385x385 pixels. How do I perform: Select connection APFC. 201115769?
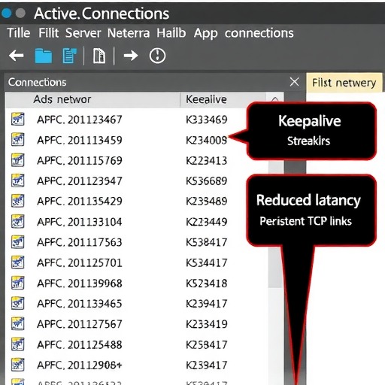tap(80, 161)
